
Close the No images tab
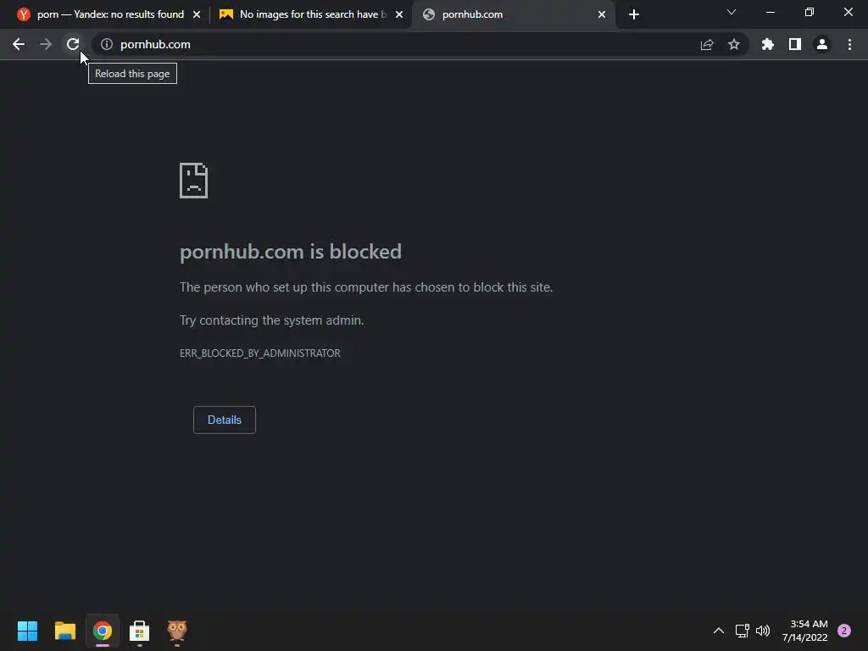(399, 14)
